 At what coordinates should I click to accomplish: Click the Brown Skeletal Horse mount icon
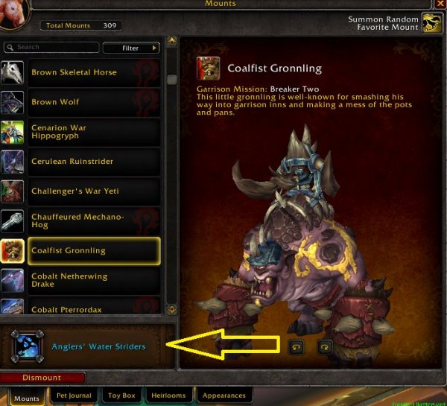[x=12, y=72]
